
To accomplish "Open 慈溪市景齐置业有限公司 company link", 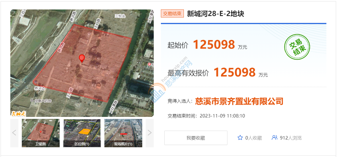I will click(239, 101).
